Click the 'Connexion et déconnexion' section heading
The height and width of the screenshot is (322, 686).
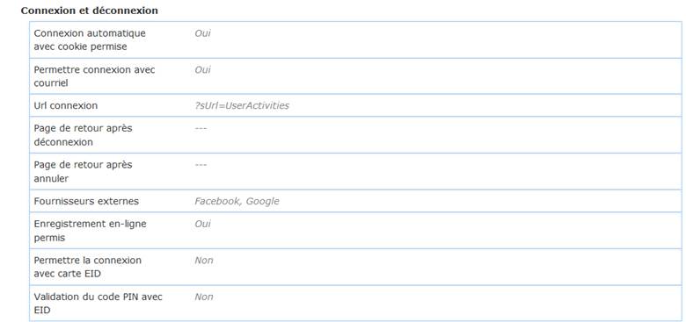pos(89,11)
